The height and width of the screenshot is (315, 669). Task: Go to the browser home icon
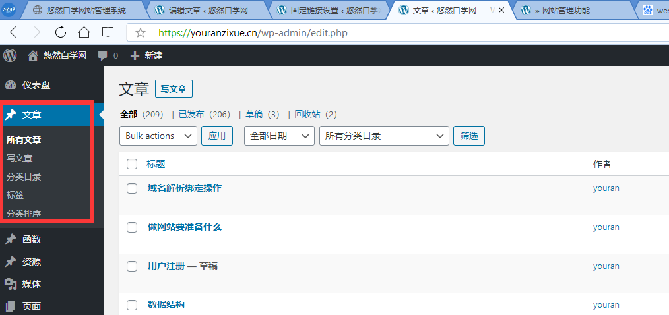point(84,32)
